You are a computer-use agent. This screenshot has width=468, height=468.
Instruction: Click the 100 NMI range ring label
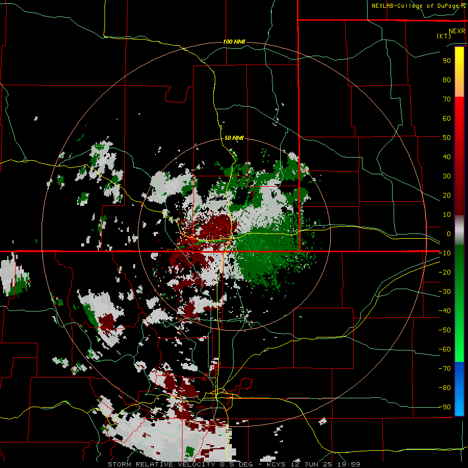pyautogui.click(x=234, y=42)
